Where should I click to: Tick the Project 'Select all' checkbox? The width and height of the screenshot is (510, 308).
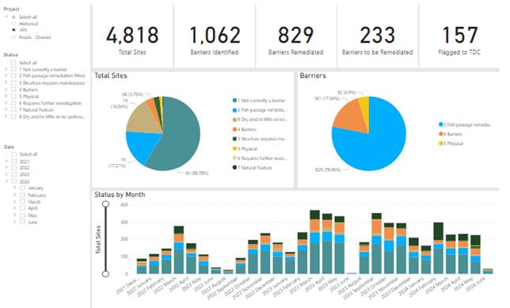click(x=13, y=17)
